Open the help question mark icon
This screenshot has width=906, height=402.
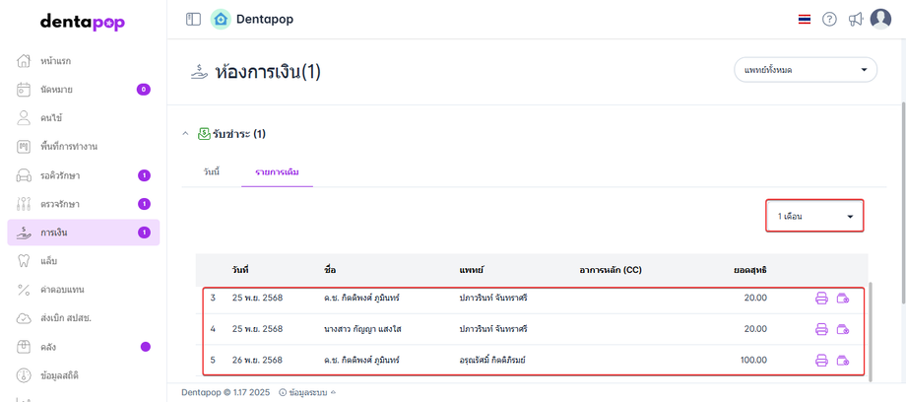829,19
